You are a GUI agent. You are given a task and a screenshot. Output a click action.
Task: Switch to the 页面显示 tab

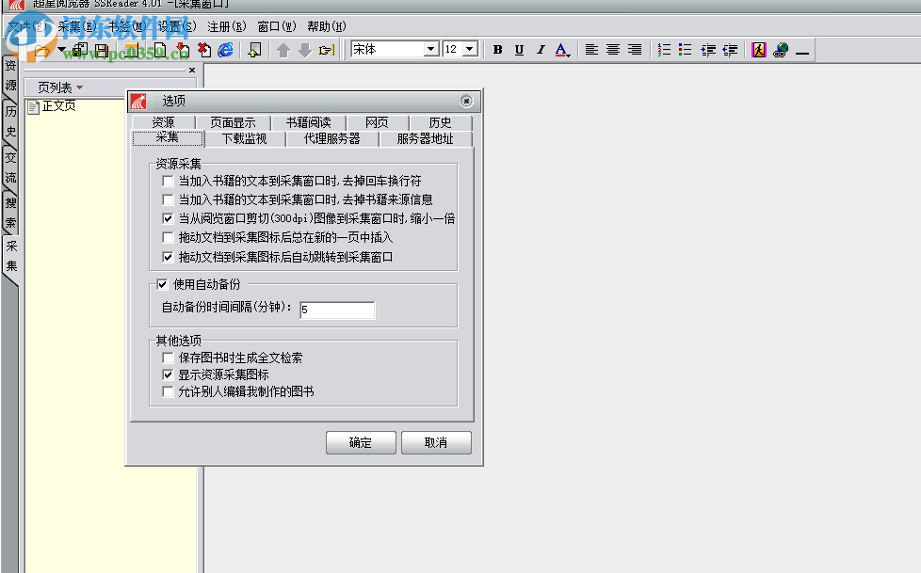click(233, 122)
